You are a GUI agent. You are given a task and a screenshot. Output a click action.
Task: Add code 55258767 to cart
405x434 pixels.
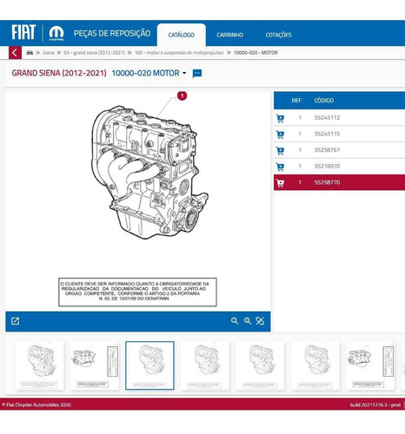[x=280, y=150]
